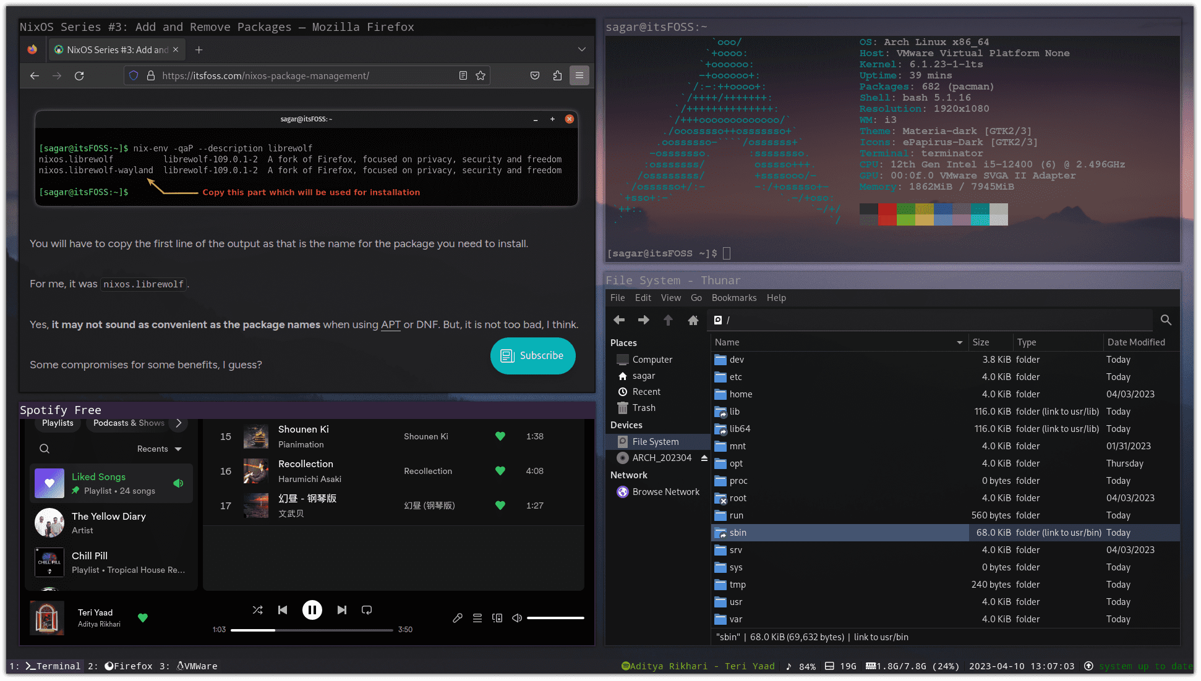
Task: Click the Thunar search icon
Action: click(1166, 320)
